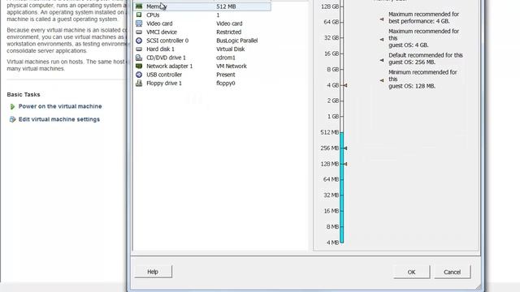Set memory slider to 64 MB
Screen dimensions: 520x292
tap(342, 179)
